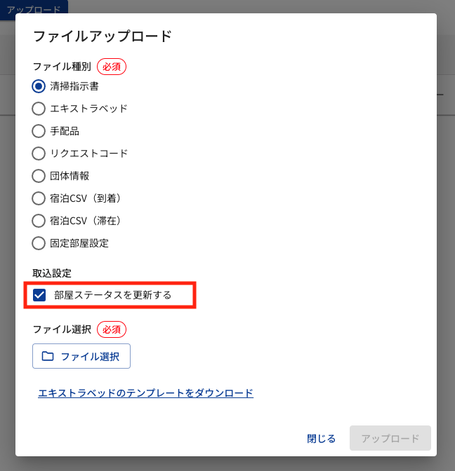Choose 宿泊CSV（到着）option
This screenshot has width=455, height=471.
click(39, 198)
